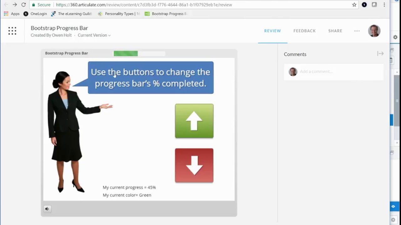Click the OneLogin extension icon in toolbar
The image size is (401, 225).
(364, 5)
